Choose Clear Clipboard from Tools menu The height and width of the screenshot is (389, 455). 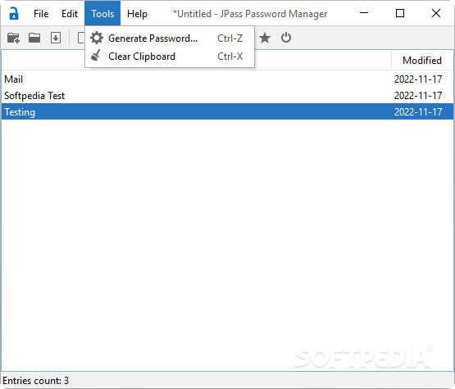[x=170, y=56]
